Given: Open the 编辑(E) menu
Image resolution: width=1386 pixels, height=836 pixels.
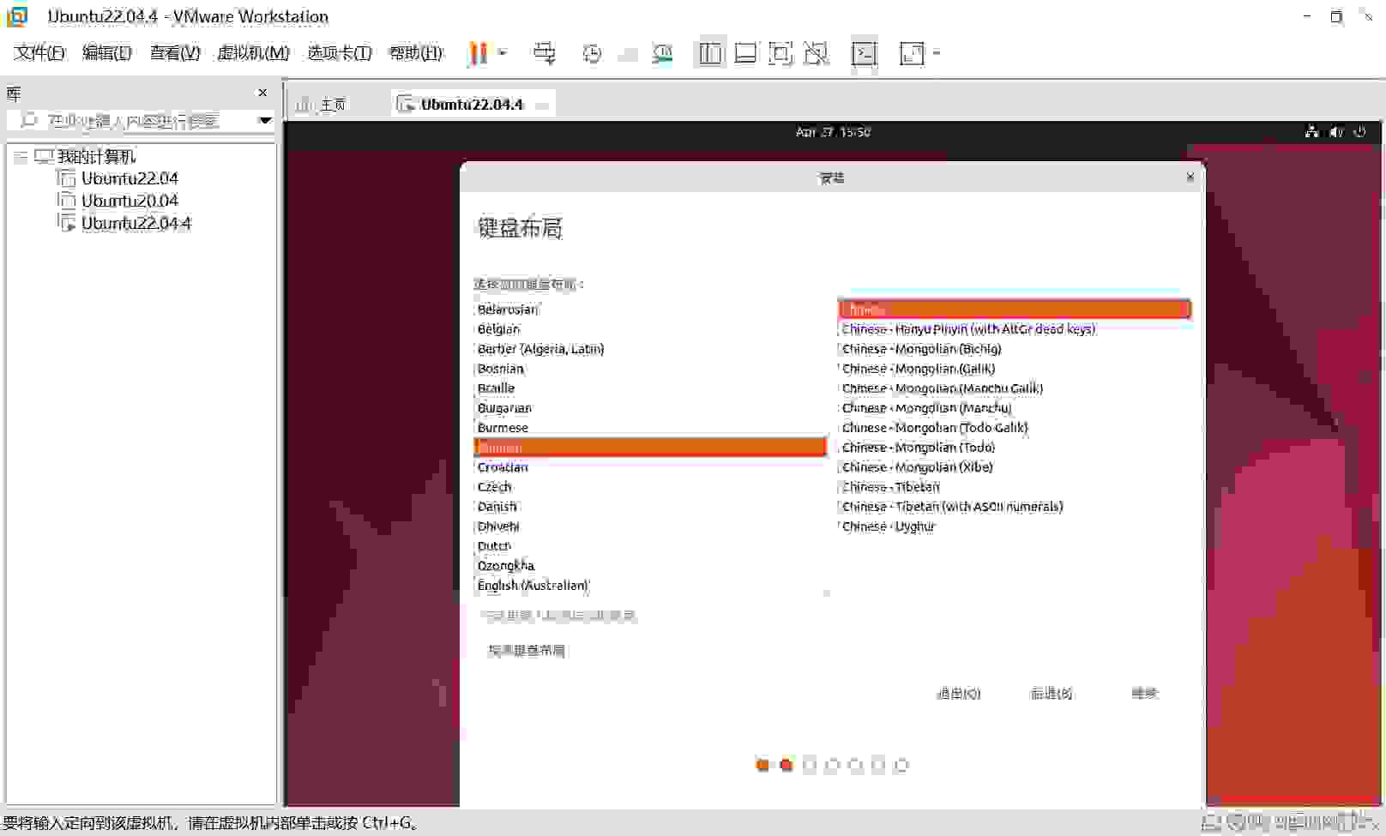Looking at the screenshot, I should (x=106, y=53).
